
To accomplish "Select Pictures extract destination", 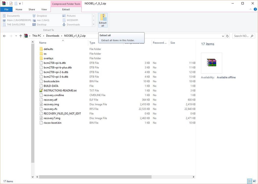I will pyautogui.click(x=69, y=16).
